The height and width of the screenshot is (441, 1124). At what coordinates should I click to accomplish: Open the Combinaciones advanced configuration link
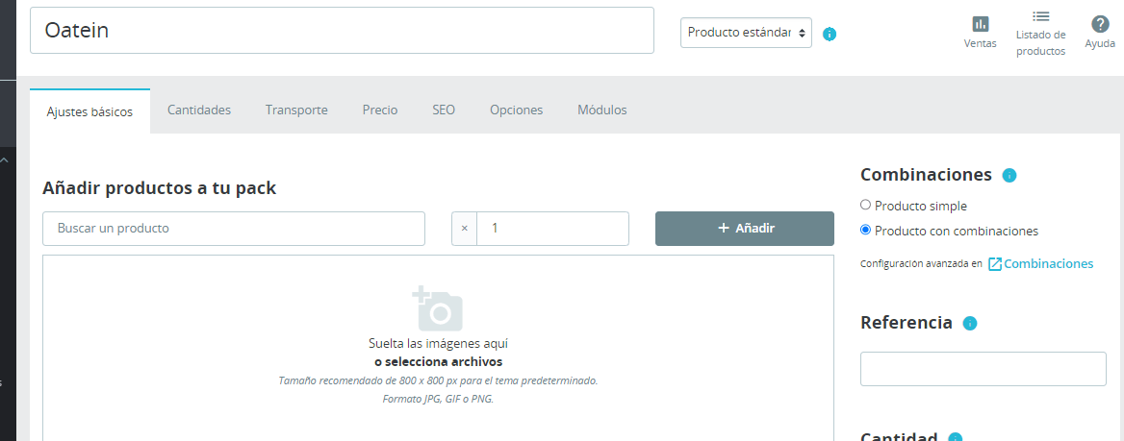click(x=1049, y=264)
